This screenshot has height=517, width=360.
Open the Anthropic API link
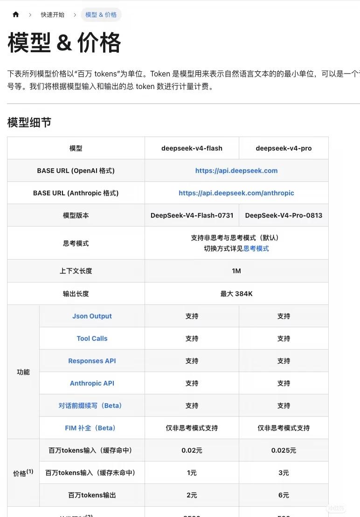click(x=92, y=383)
